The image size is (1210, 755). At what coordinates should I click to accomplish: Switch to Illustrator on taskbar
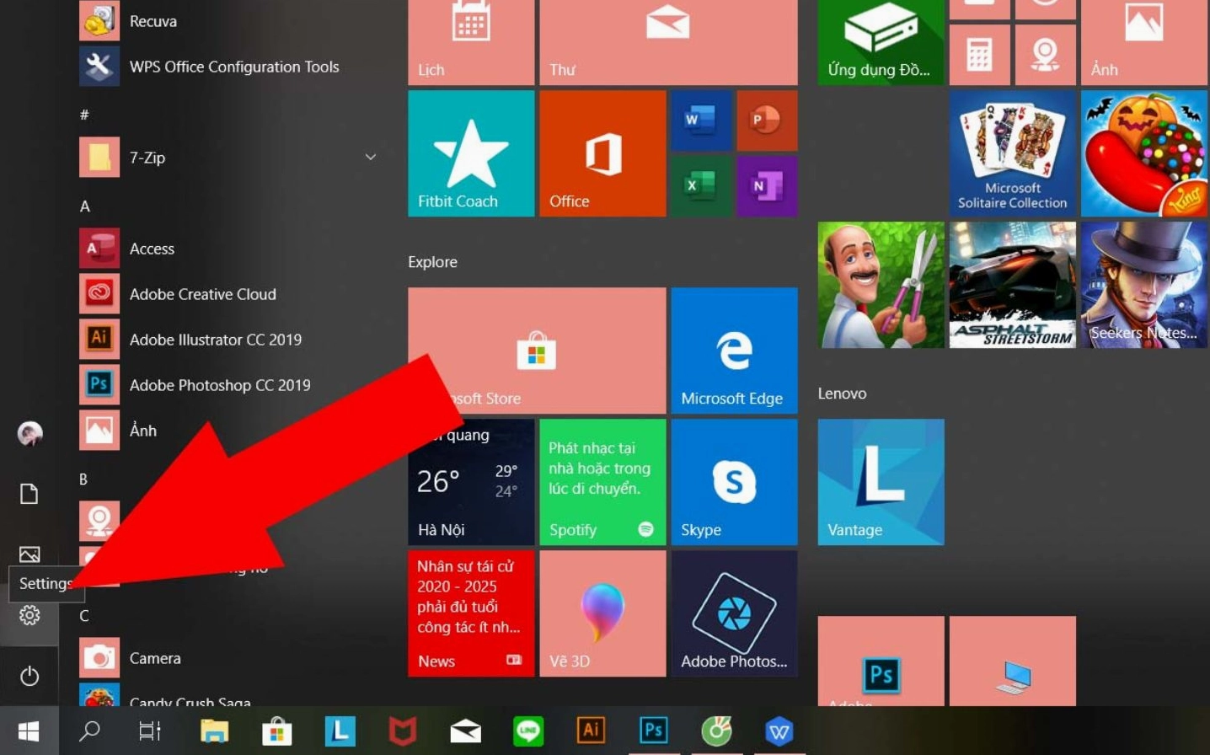coord(591,731)
